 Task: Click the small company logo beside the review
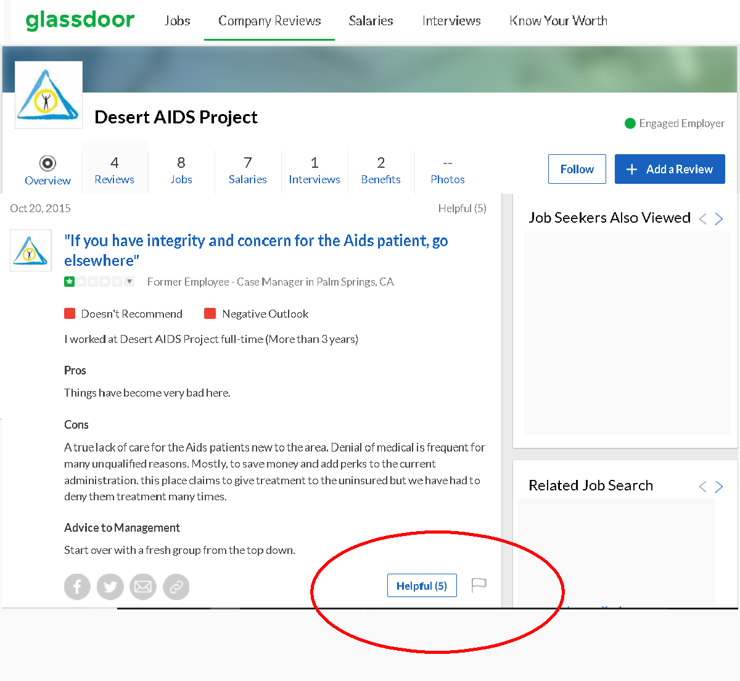click(x=31, y=250)
